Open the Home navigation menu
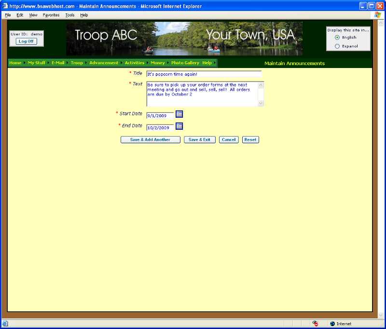The height and width of the screenshot is (329, 386). (15, 63)
